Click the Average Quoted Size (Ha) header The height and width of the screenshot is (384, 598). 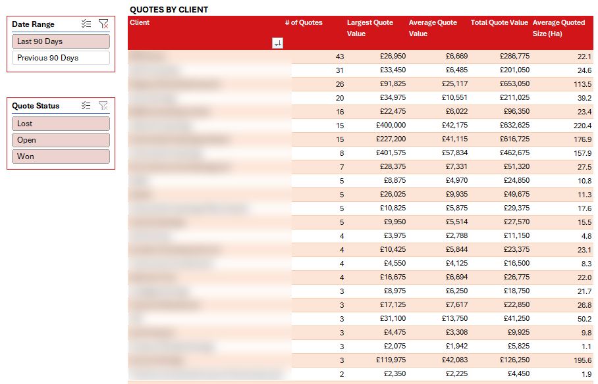pyautogui.click(x=558, y=28)
